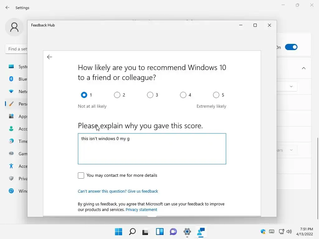Image resolution: width=319 pixels, height=239 pixels.
Task: Maximize the Feedback Hub window
Action: click(x=255, y=25)
